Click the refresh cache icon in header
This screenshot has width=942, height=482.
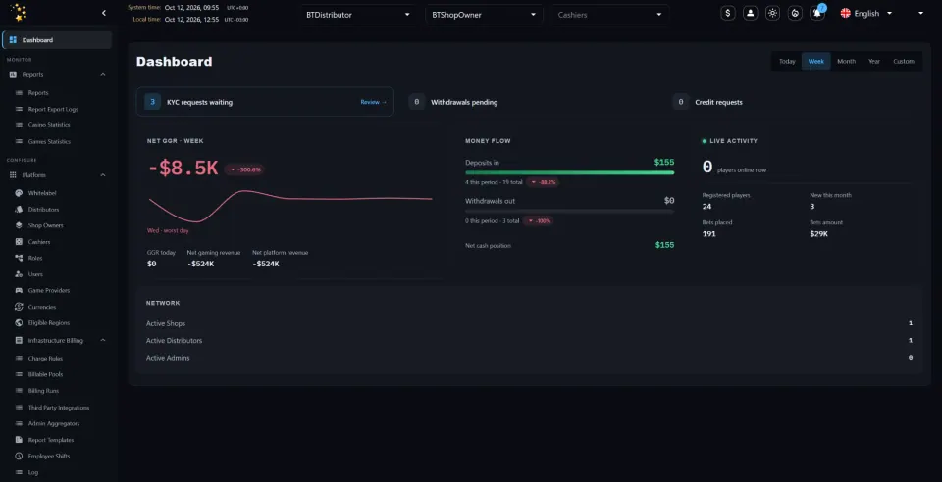[x=795, y=13]
